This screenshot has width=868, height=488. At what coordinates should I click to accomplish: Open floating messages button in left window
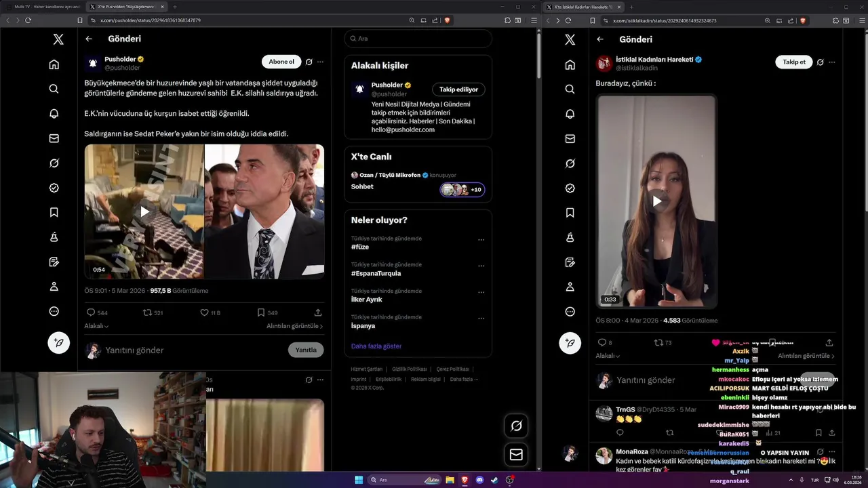coord(516,455)
